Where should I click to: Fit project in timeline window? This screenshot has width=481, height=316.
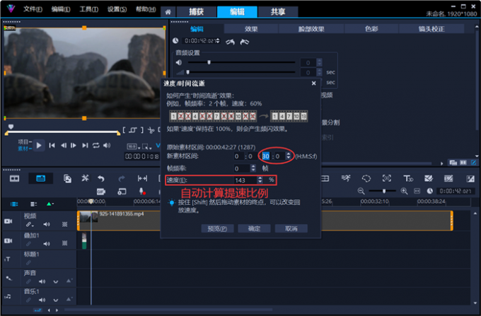pos(417,192)
